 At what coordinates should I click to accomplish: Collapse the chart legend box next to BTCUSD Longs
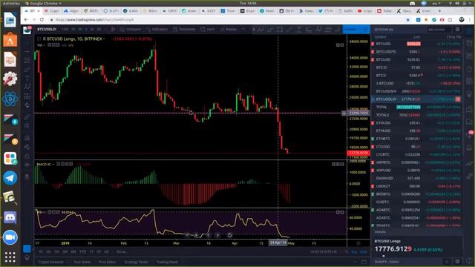(39, 39)
